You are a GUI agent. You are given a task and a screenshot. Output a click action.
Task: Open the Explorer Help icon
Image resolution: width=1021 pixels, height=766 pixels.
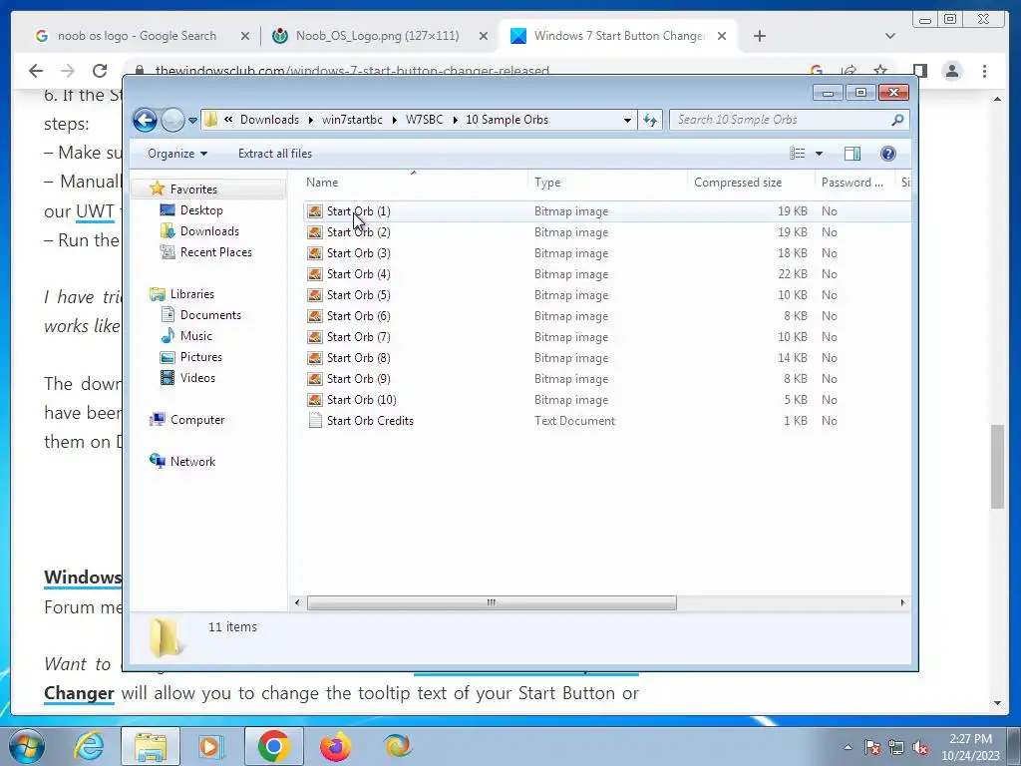(888, 154)
